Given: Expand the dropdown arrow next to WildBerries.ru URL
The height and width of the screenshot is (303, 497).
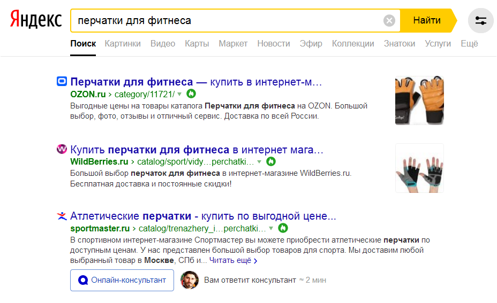Looking at the screenshot, I should [259, 161].
